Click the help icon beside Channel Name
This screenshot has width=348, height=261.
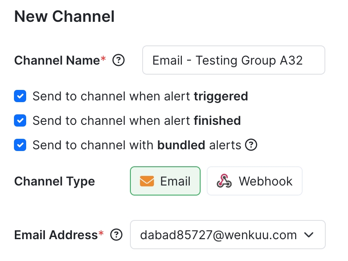coord(119,60)
